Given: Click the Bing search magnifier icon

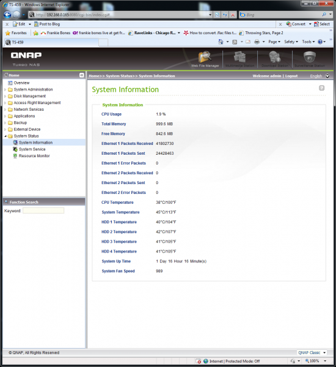Looking at the screenshot, I should (x=324, y=15).
